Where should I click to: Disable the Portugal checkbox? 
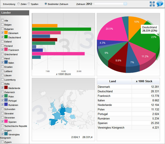click(x=2, y=100)
